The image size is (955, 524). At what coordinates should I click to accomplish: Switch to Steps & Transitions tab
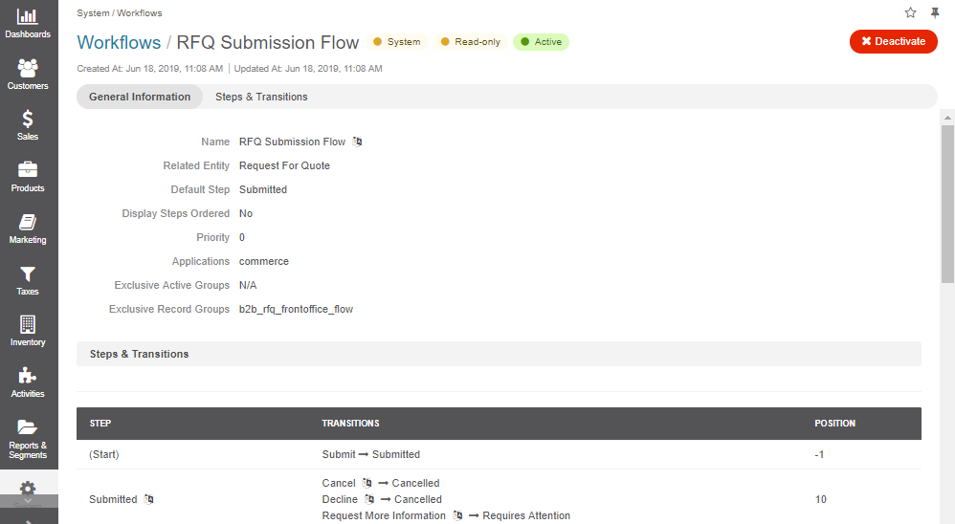click(261, 97)
